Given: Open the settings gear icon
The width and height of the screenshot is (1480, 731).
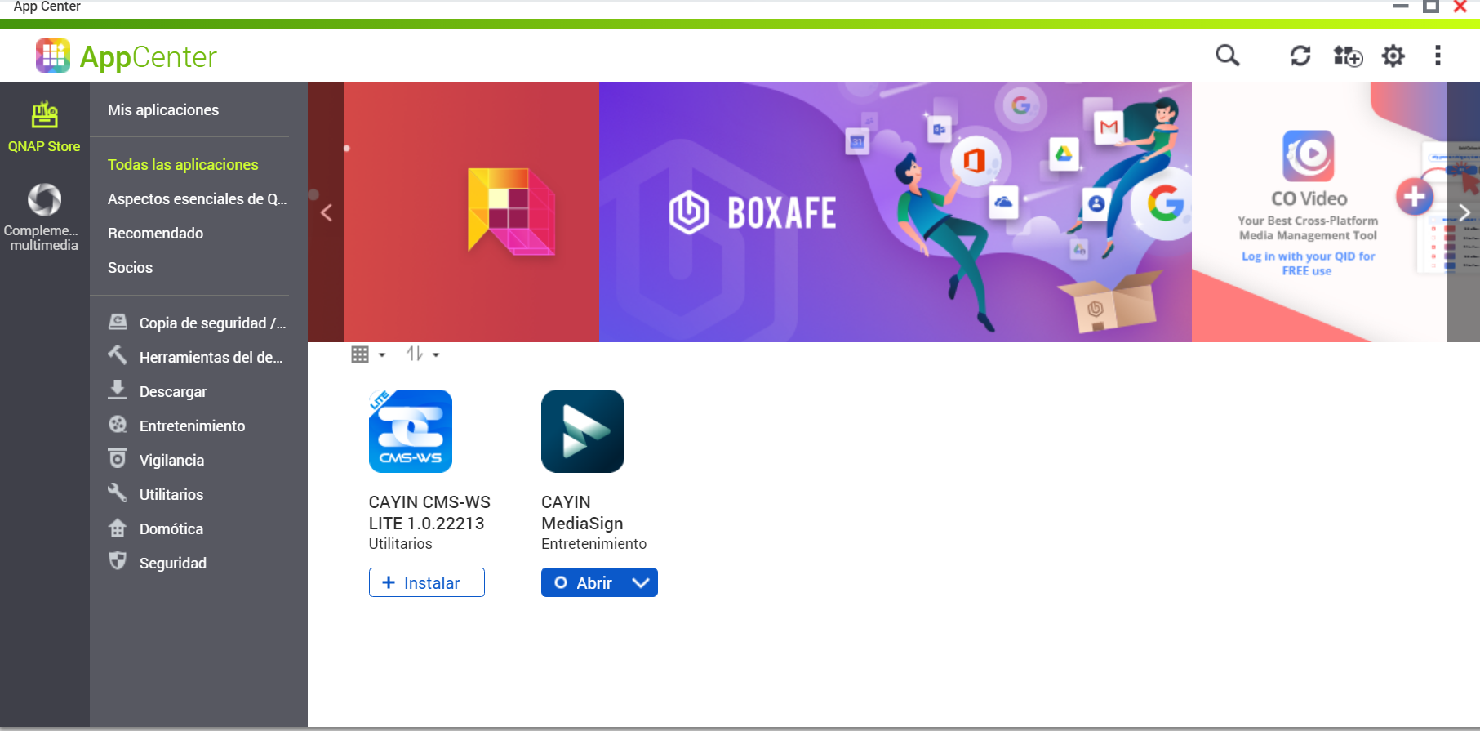Looking at the screenshot, I should pos(1393,56).
